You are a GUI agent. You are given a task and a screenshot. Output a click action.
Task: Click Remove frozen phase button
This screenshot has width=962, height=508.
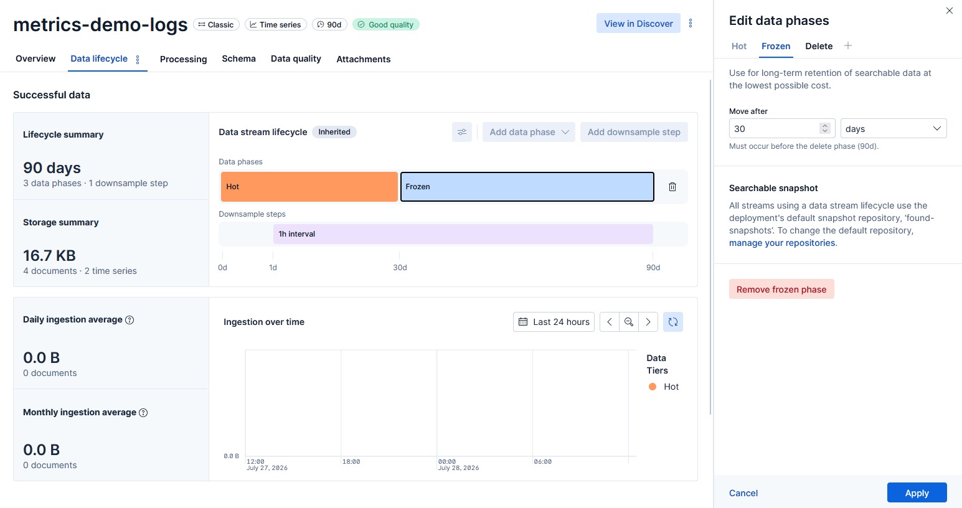781,289
